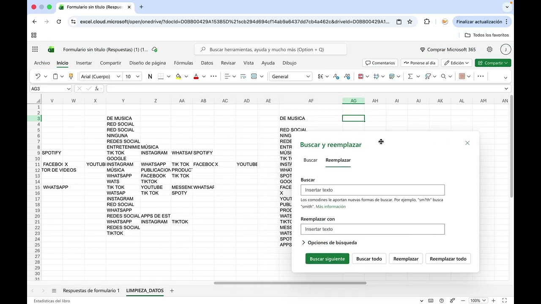
Task: Bookmark this page with the star icon
Action: [x=410, y=22]
